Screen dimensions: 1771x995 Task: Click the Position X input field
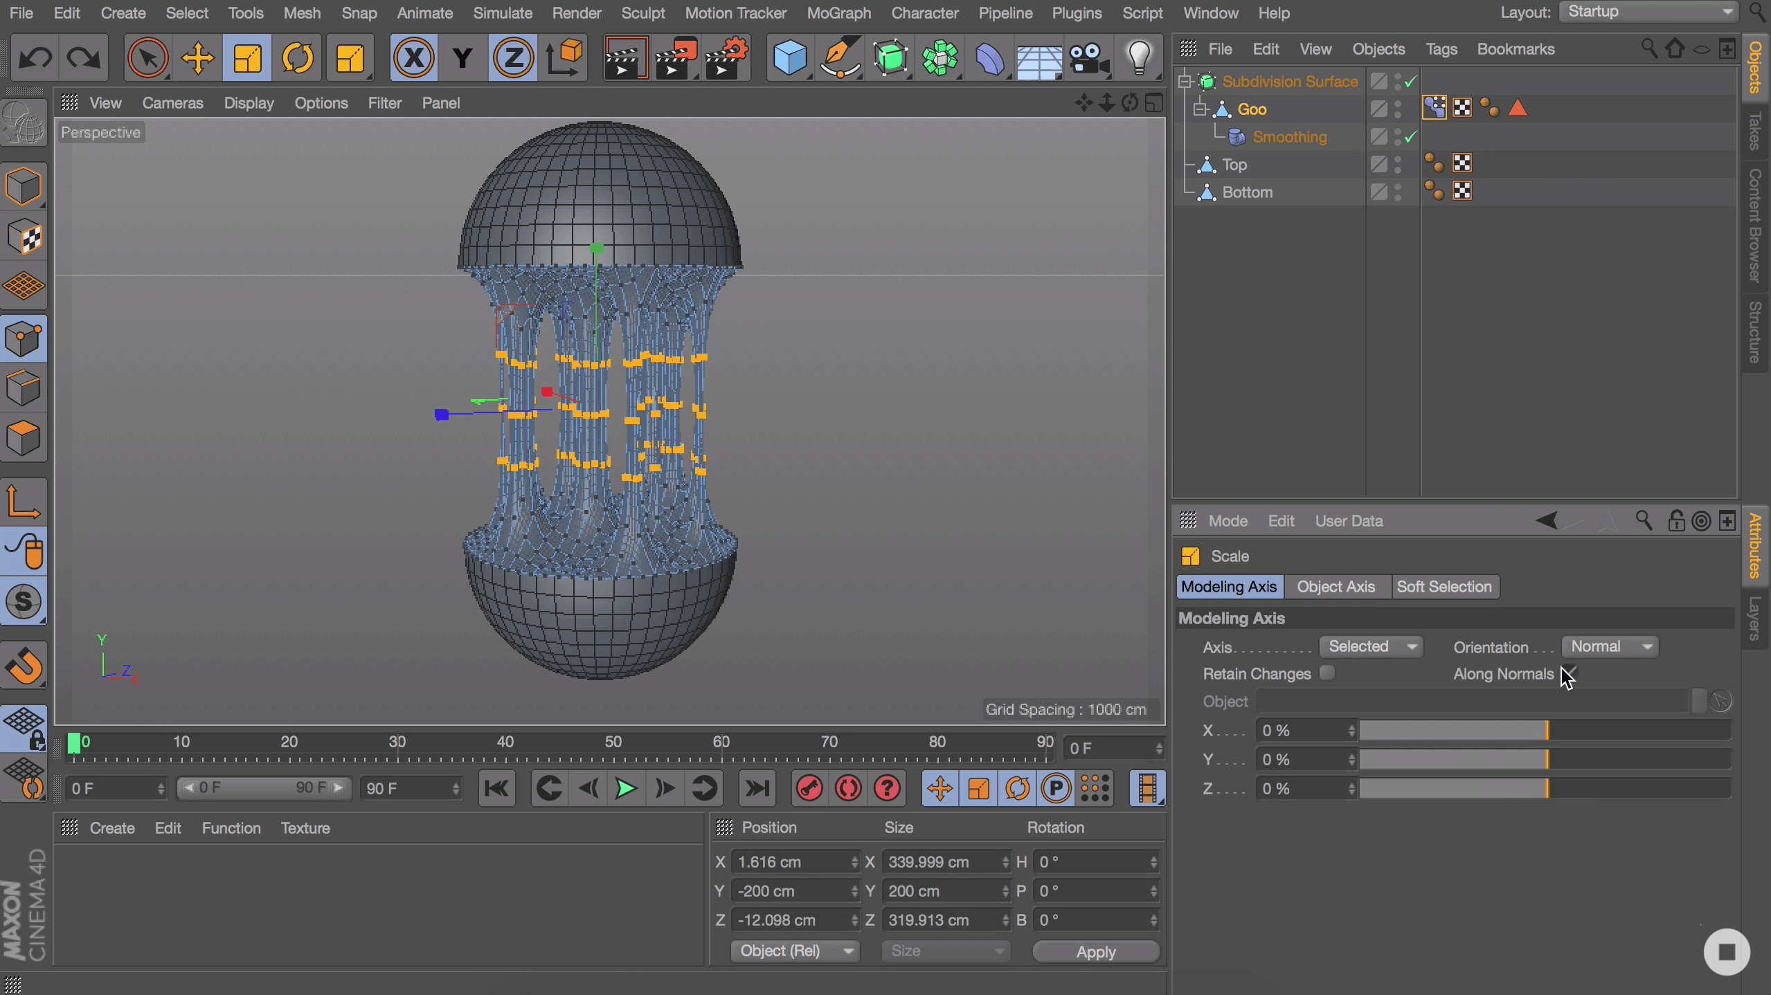tap(789, 862)
